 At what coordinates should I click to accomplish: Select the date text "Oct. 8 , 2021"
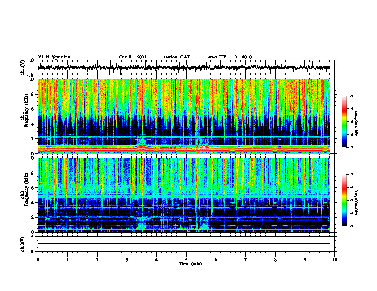coord(133,57)
